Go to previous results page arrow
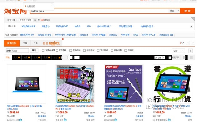This screenshot has height=122, width=197. (188, 43)
